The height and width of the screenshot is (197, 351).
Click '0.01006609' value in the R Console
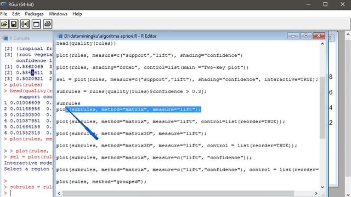(25, 103)
